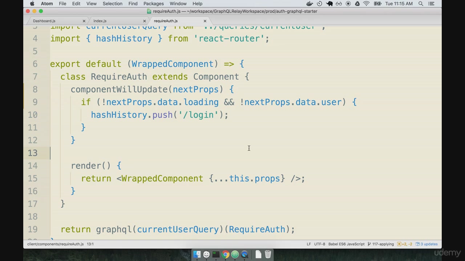The image size is (465, 261).
Task: Open Spotlight search magnifier icon
Action: pos(421,4)
